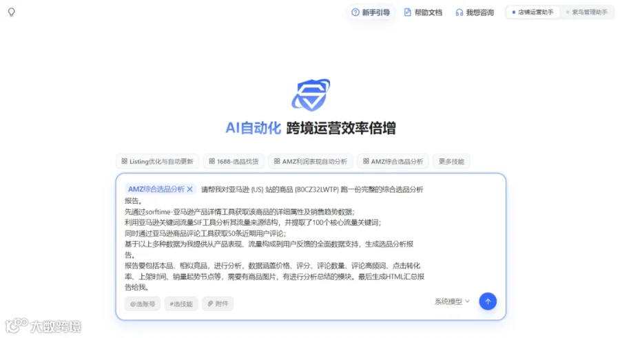620x338 pixels.
Task: Click the grid icon on AMZ利润表现 chip
Action: [x=277, y=161]
